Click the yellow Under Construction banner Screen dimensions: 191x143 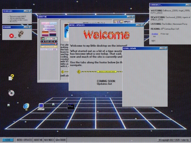coord(107,72)
